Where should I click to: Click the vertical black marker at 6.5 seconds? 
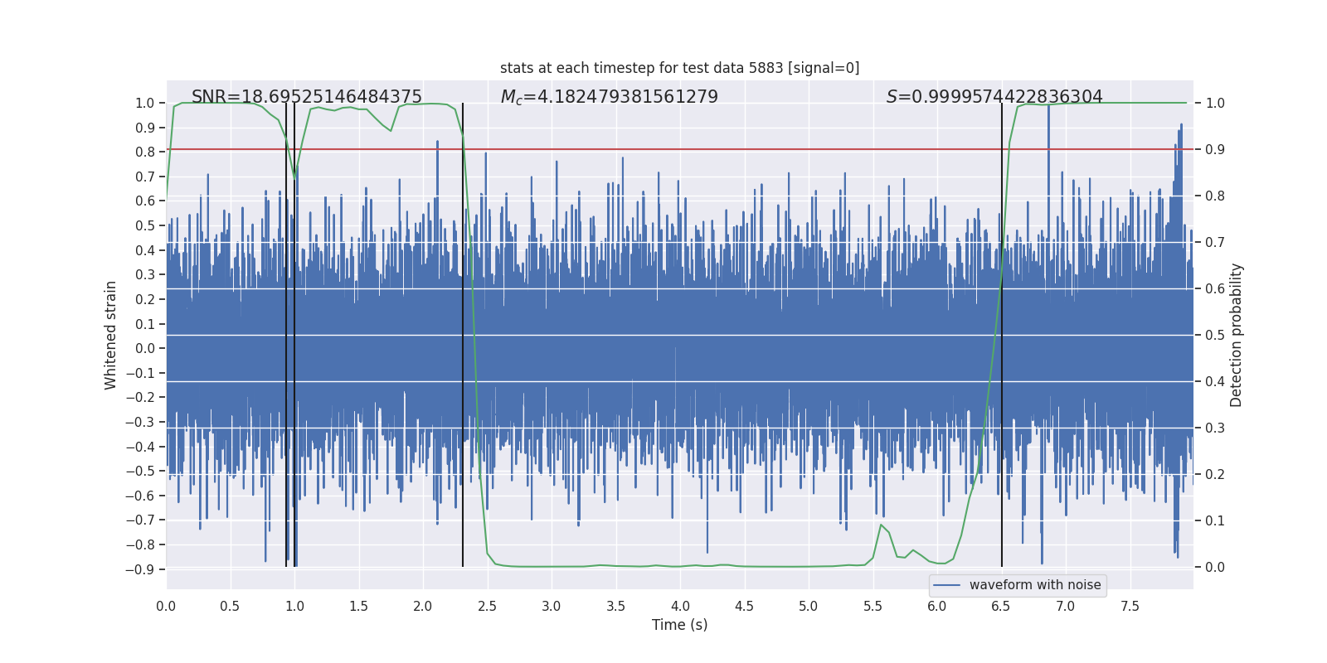coord(1002,335)
